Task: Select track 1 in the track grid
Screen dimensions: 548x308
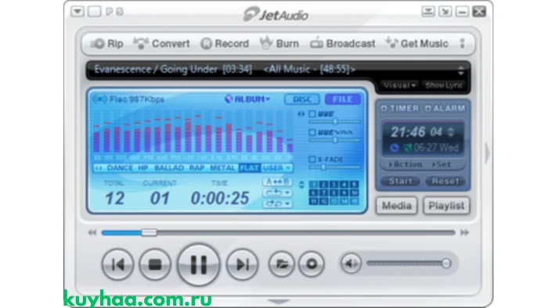Action: point(314,184)
